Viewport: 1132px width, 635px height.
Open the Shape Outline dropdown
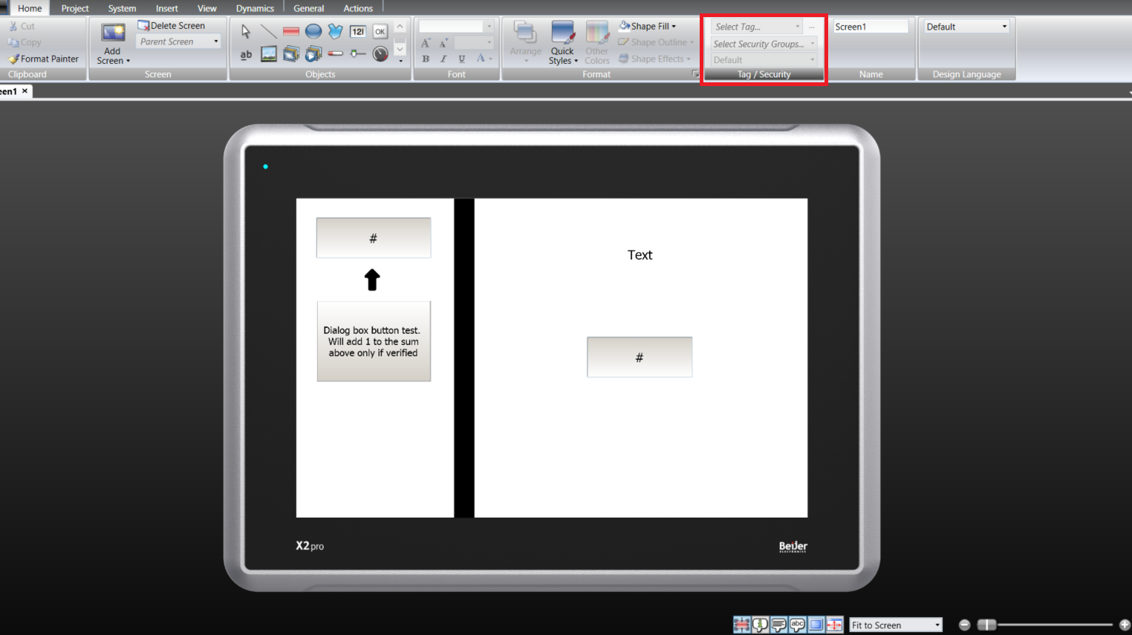point(657,42)
